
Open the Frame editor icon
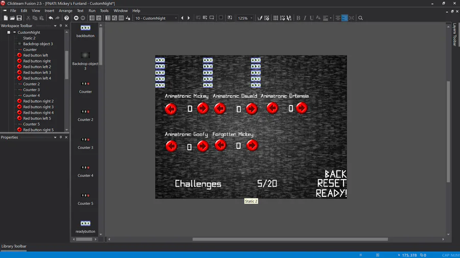pyautogui.click(x=108, y=18)
